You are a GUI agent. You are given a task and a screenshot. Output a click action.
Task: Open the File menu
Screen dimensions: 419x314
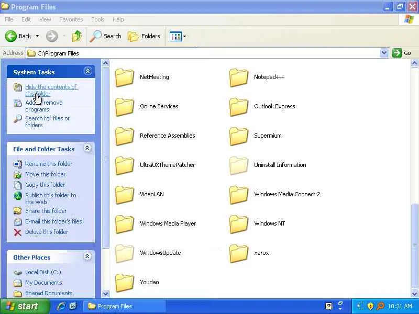click(9, 19)
